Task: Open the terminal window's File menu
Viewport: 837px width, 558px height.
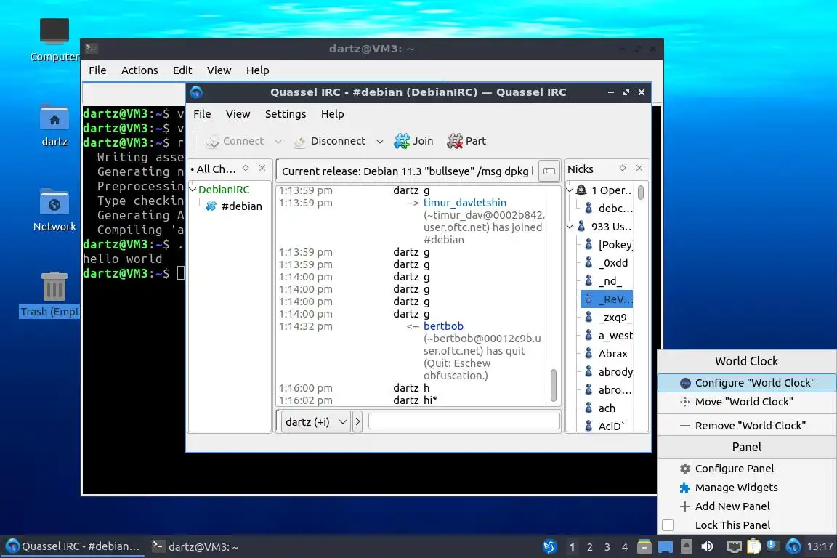Action: coord(97,70)
